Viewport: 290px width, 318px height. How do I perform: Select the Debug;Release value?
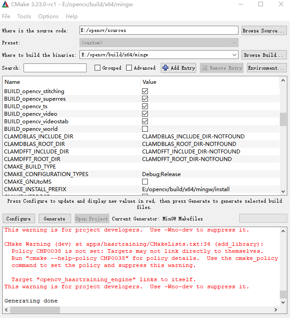162,174
